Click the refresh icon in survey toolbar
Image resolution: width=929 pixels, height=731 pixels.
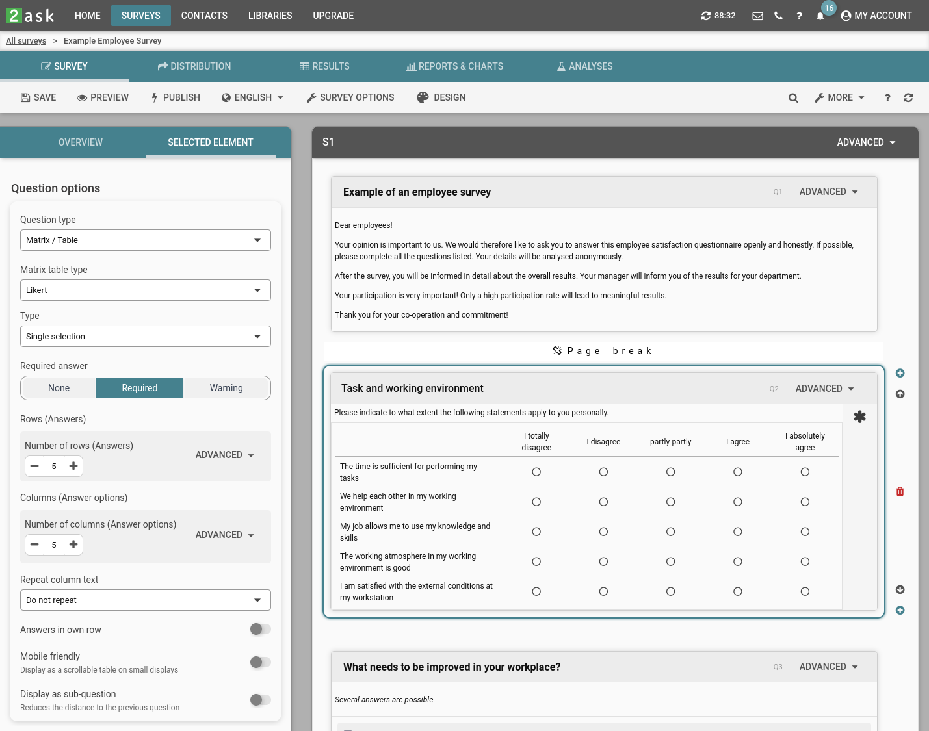pos(908,98)
